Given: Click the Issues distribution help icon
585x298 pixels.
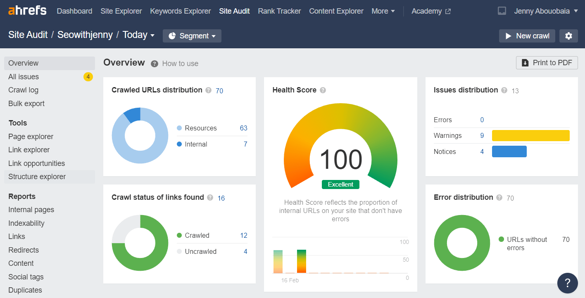Looking at the screenshot, I should [504, 90].
